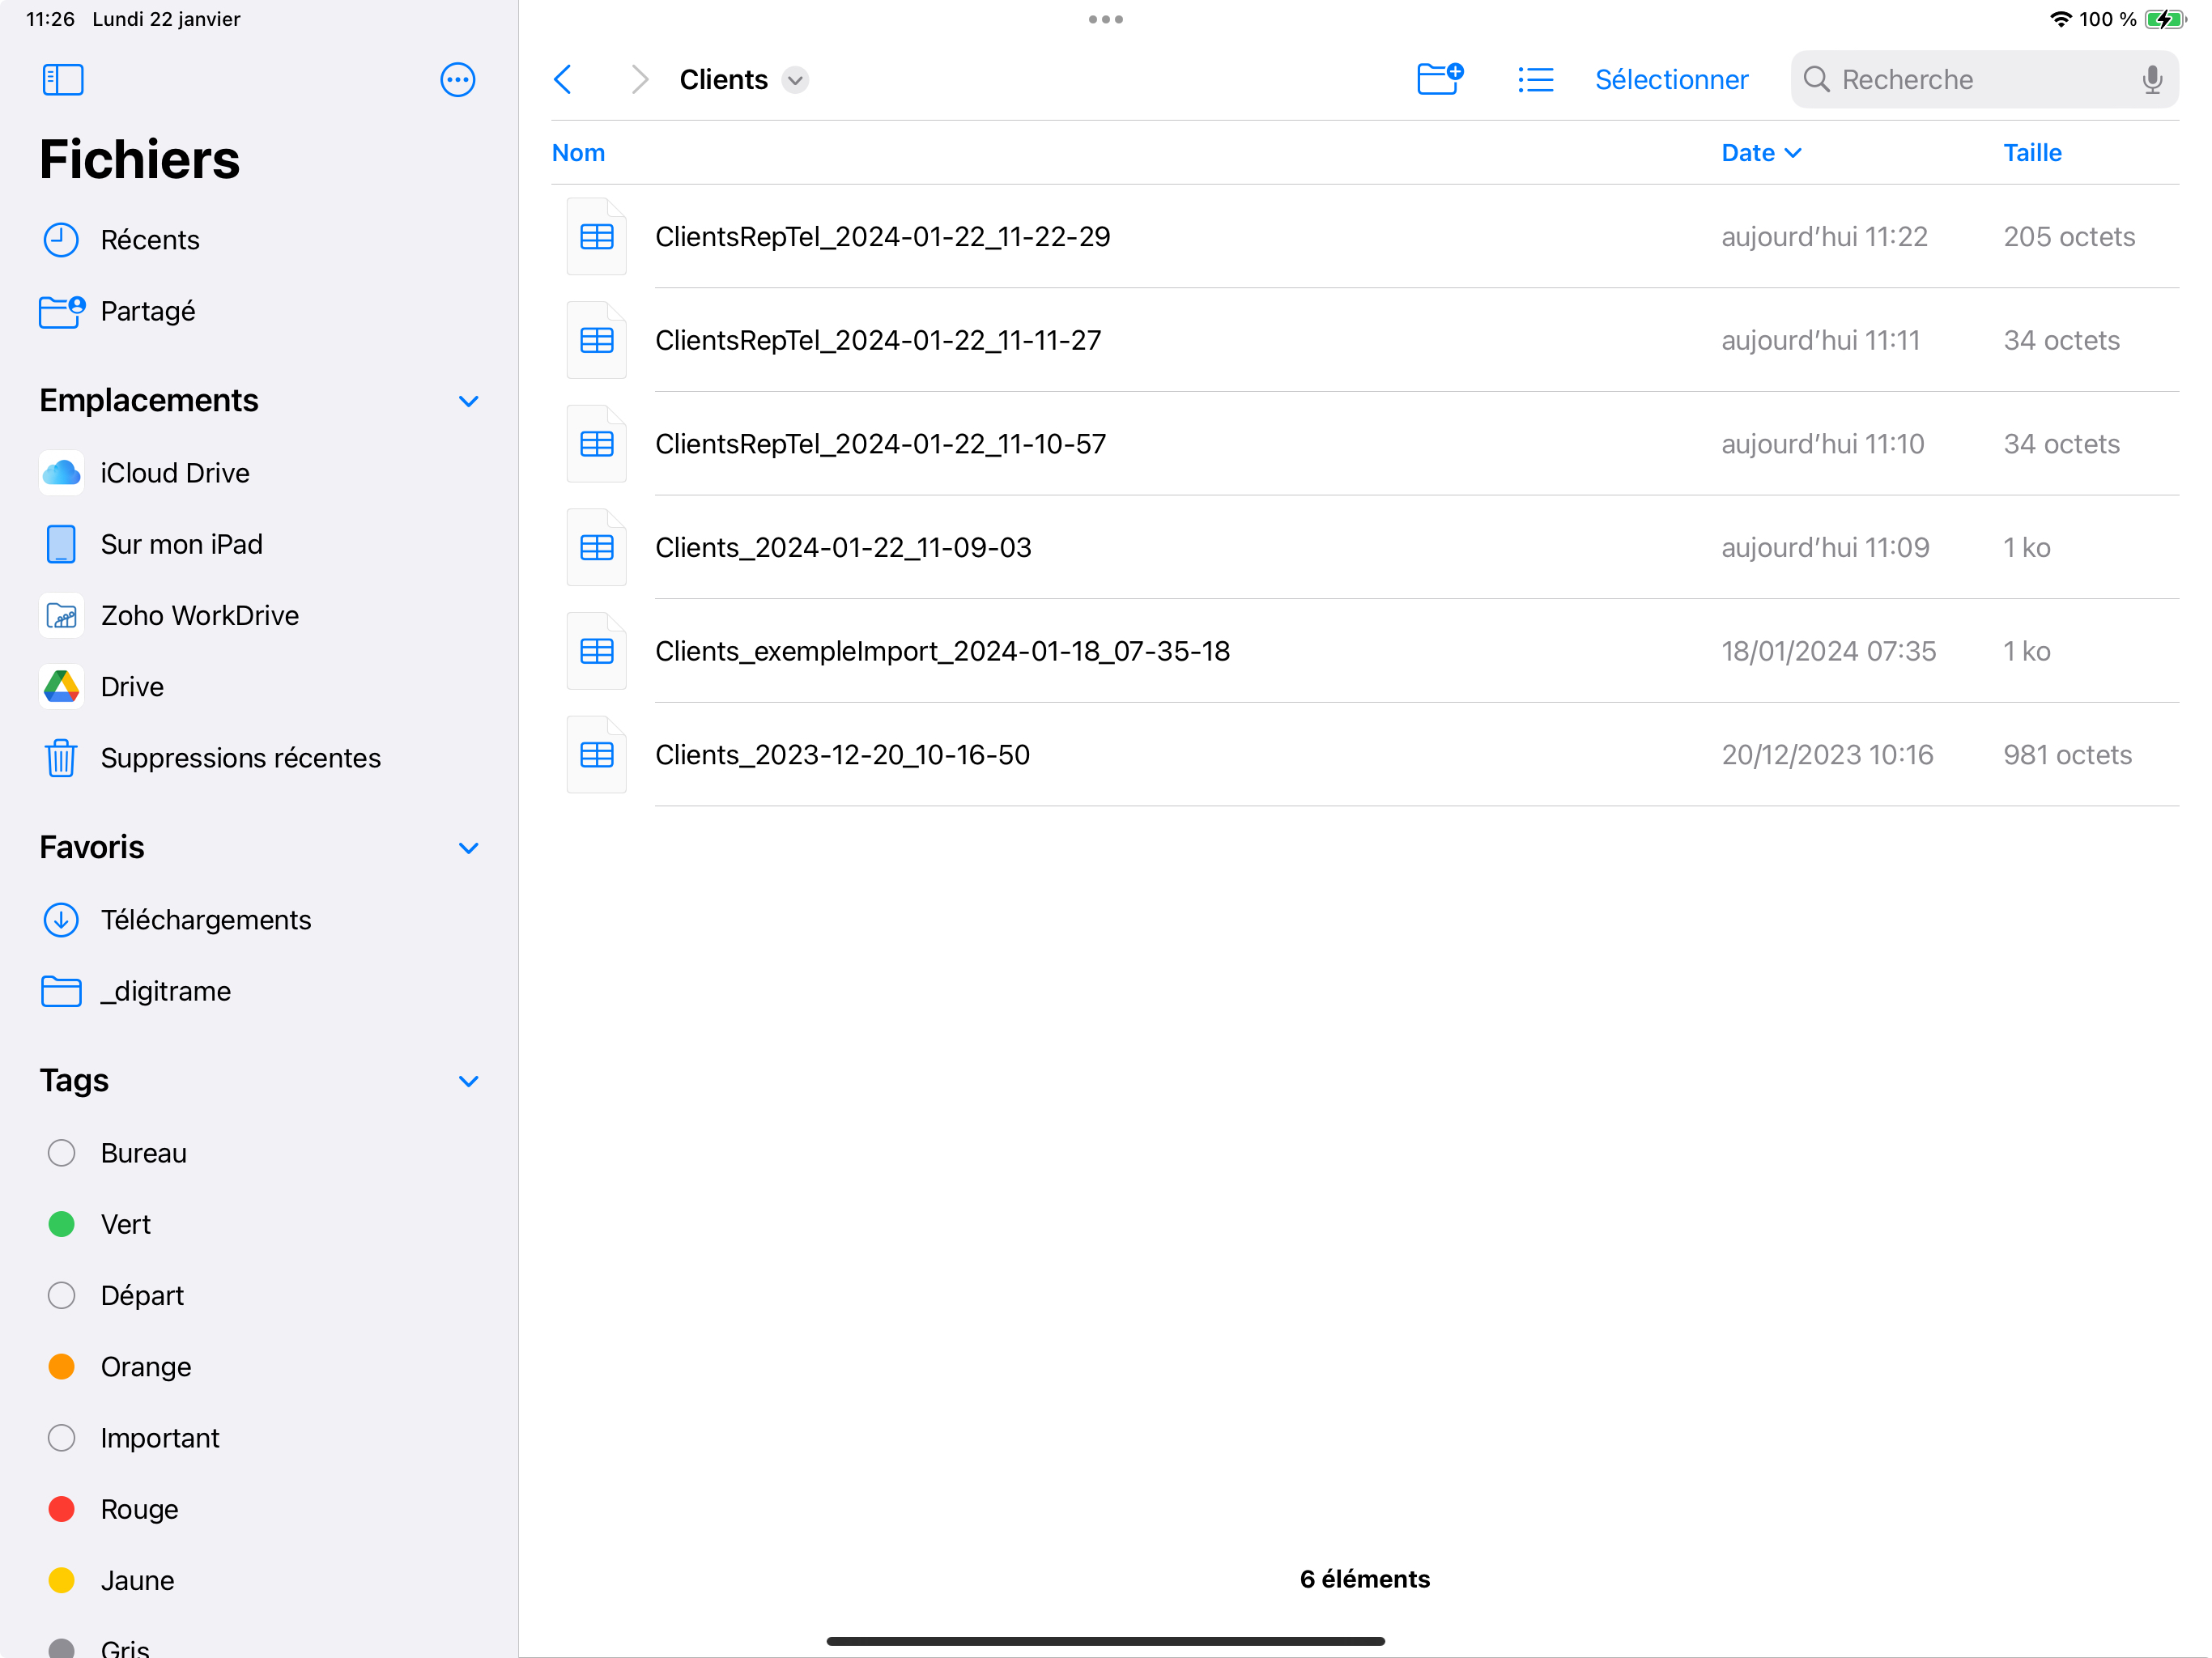Click the spreadsheet icon of ClientsRepTel_2024-01-22_11-22-29

pyautogui.click(x=596, y=236)
